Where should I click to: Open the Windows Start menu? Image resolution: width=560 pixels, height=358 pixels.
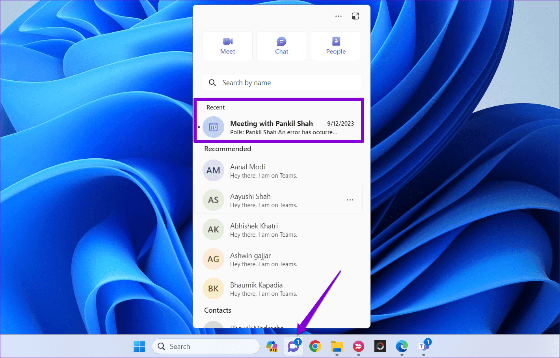click(139, 346)
